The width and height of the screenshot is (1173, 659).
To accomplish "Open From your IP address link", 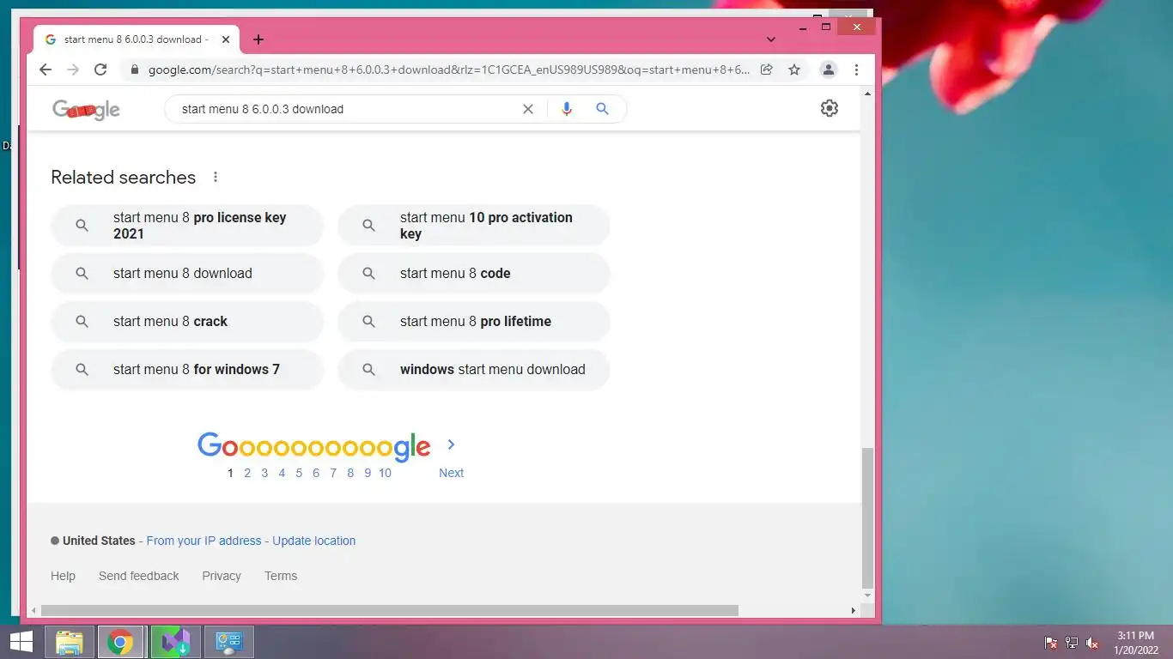I will 204,541.
